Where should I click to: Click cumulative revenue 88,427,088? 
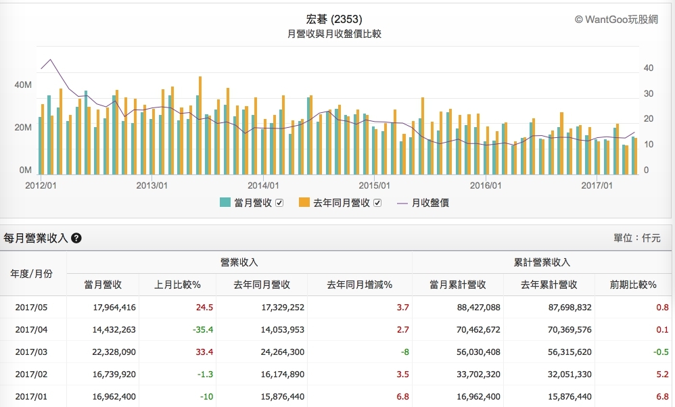[x=478, y=307]
